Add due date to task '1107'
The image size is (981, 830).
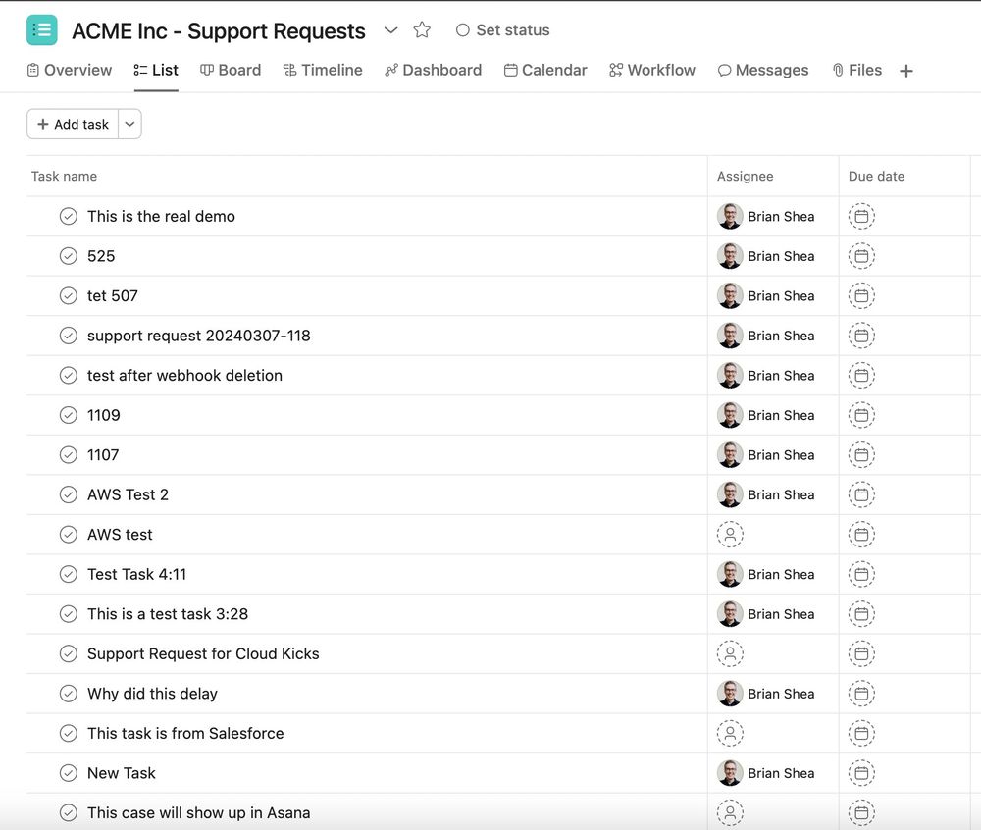tap(861, 454)
